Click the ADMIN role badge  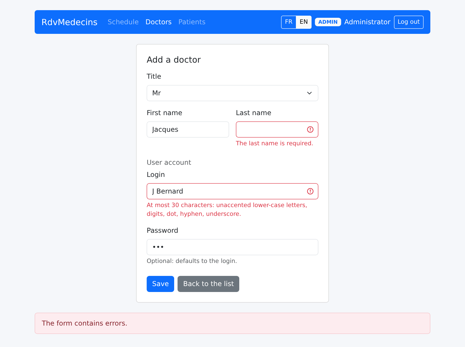(328, 22)
